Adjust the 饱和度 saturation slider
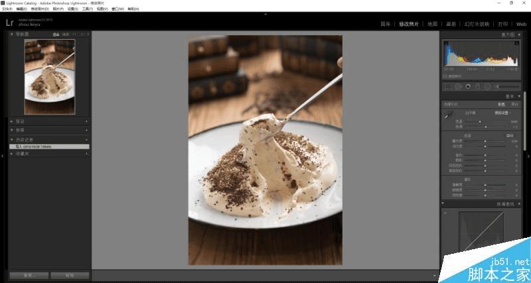Viewport: 531px width, 283px height. point(485,195)
